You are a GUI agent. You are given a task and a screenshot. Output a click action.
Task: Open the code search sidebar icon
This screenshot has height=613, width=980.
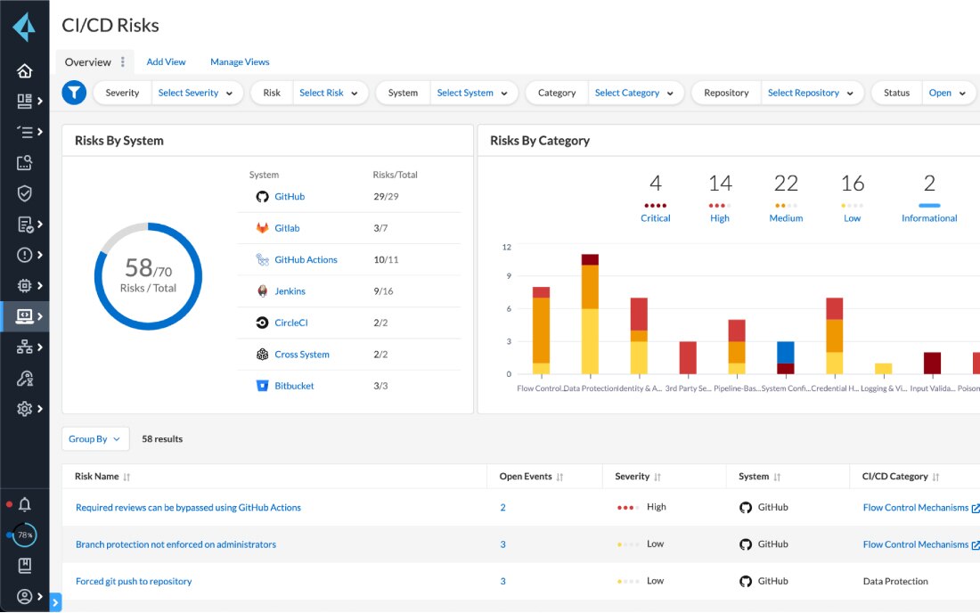click(24, 162)
